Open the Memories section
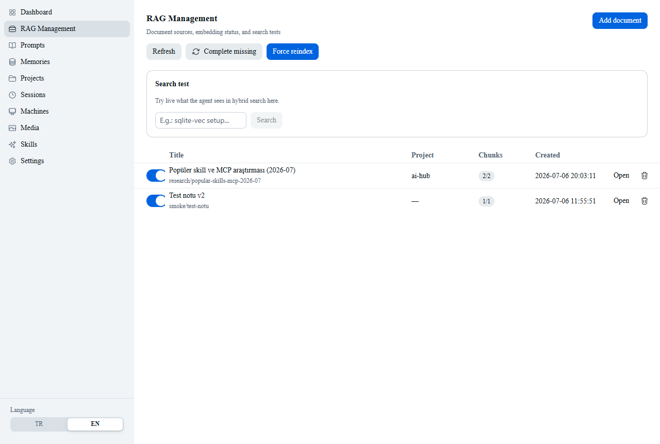The width and height of the screenshot is (660, 444). (x=67, y=62)
